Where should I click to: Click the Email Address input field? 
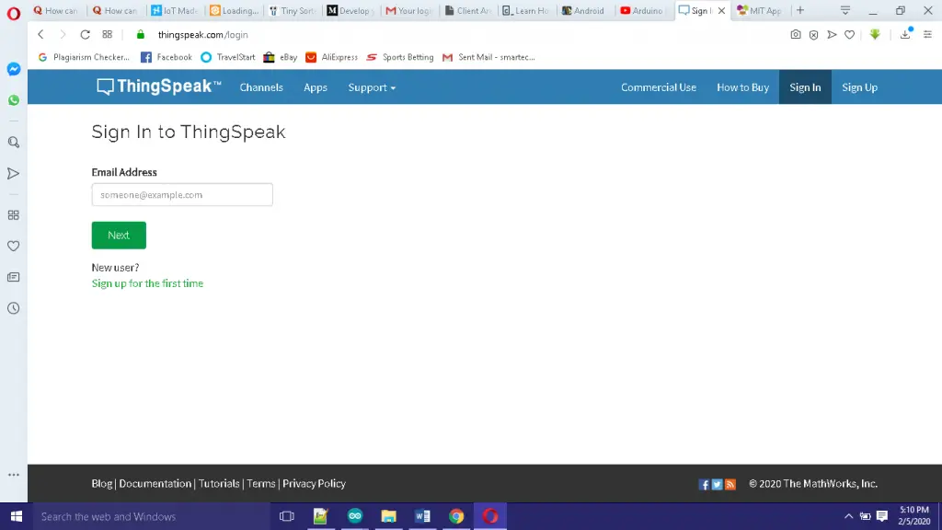[x=182, y=195]
